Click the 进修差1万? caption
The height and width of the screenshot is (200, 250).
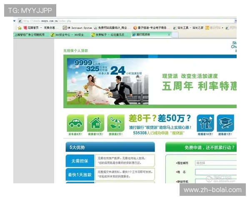point(225,134)
